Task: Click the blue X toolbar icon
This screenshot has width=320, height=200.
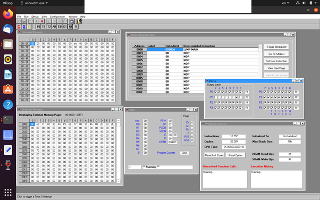Action: click(x=24, y=27)
